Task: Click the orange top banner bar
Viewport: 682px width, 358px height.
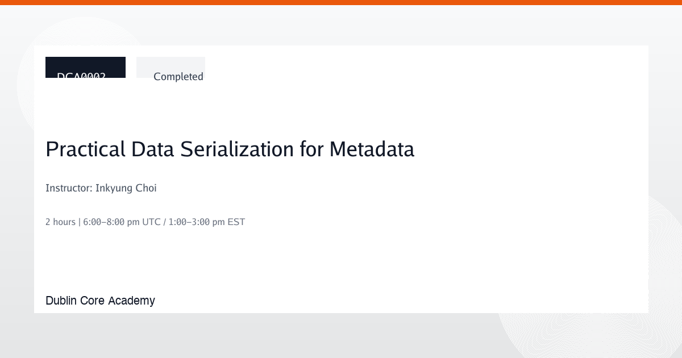Action: [341, 2]
